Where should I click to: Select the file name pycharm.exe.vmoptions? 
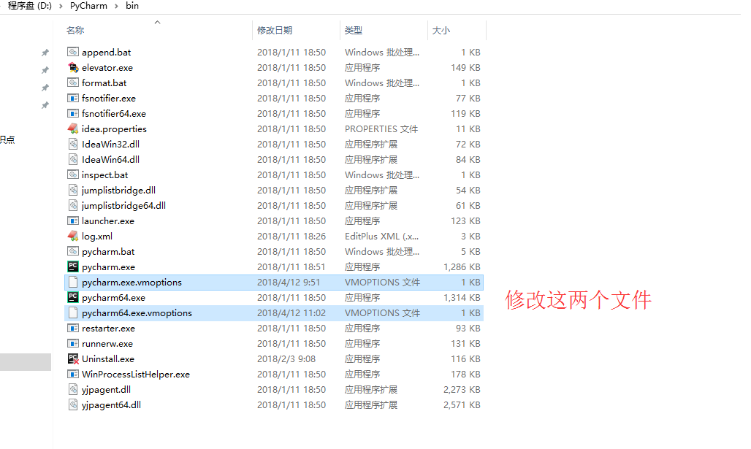pos(131,282)
